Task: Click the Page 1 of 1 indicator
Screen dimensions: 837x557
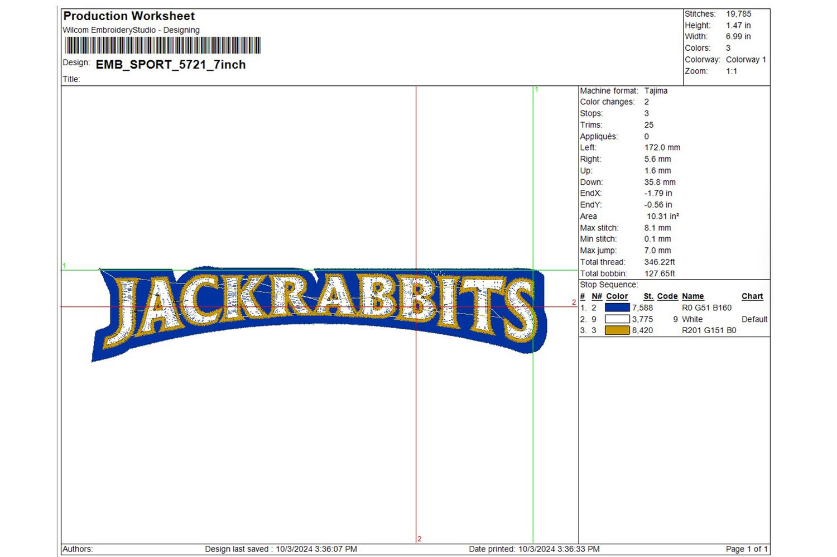Action: pos(747,549)
